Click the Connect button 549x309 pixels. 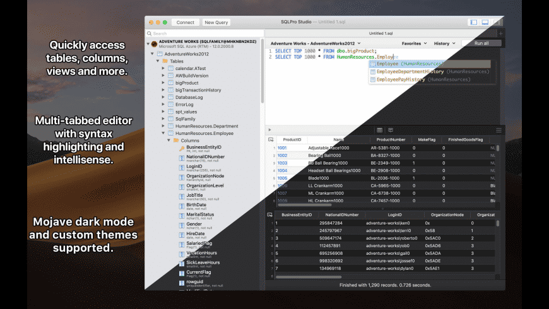pos(186,22)
